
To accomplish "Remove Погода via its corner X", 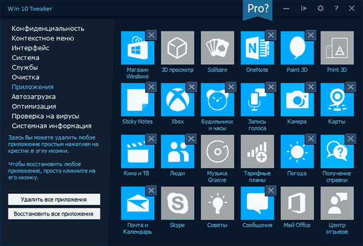I will pyautogui.click(x=311, y=139).
